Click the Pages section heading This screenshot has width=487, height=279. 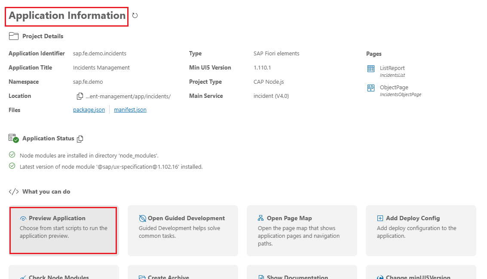point(374,54)
